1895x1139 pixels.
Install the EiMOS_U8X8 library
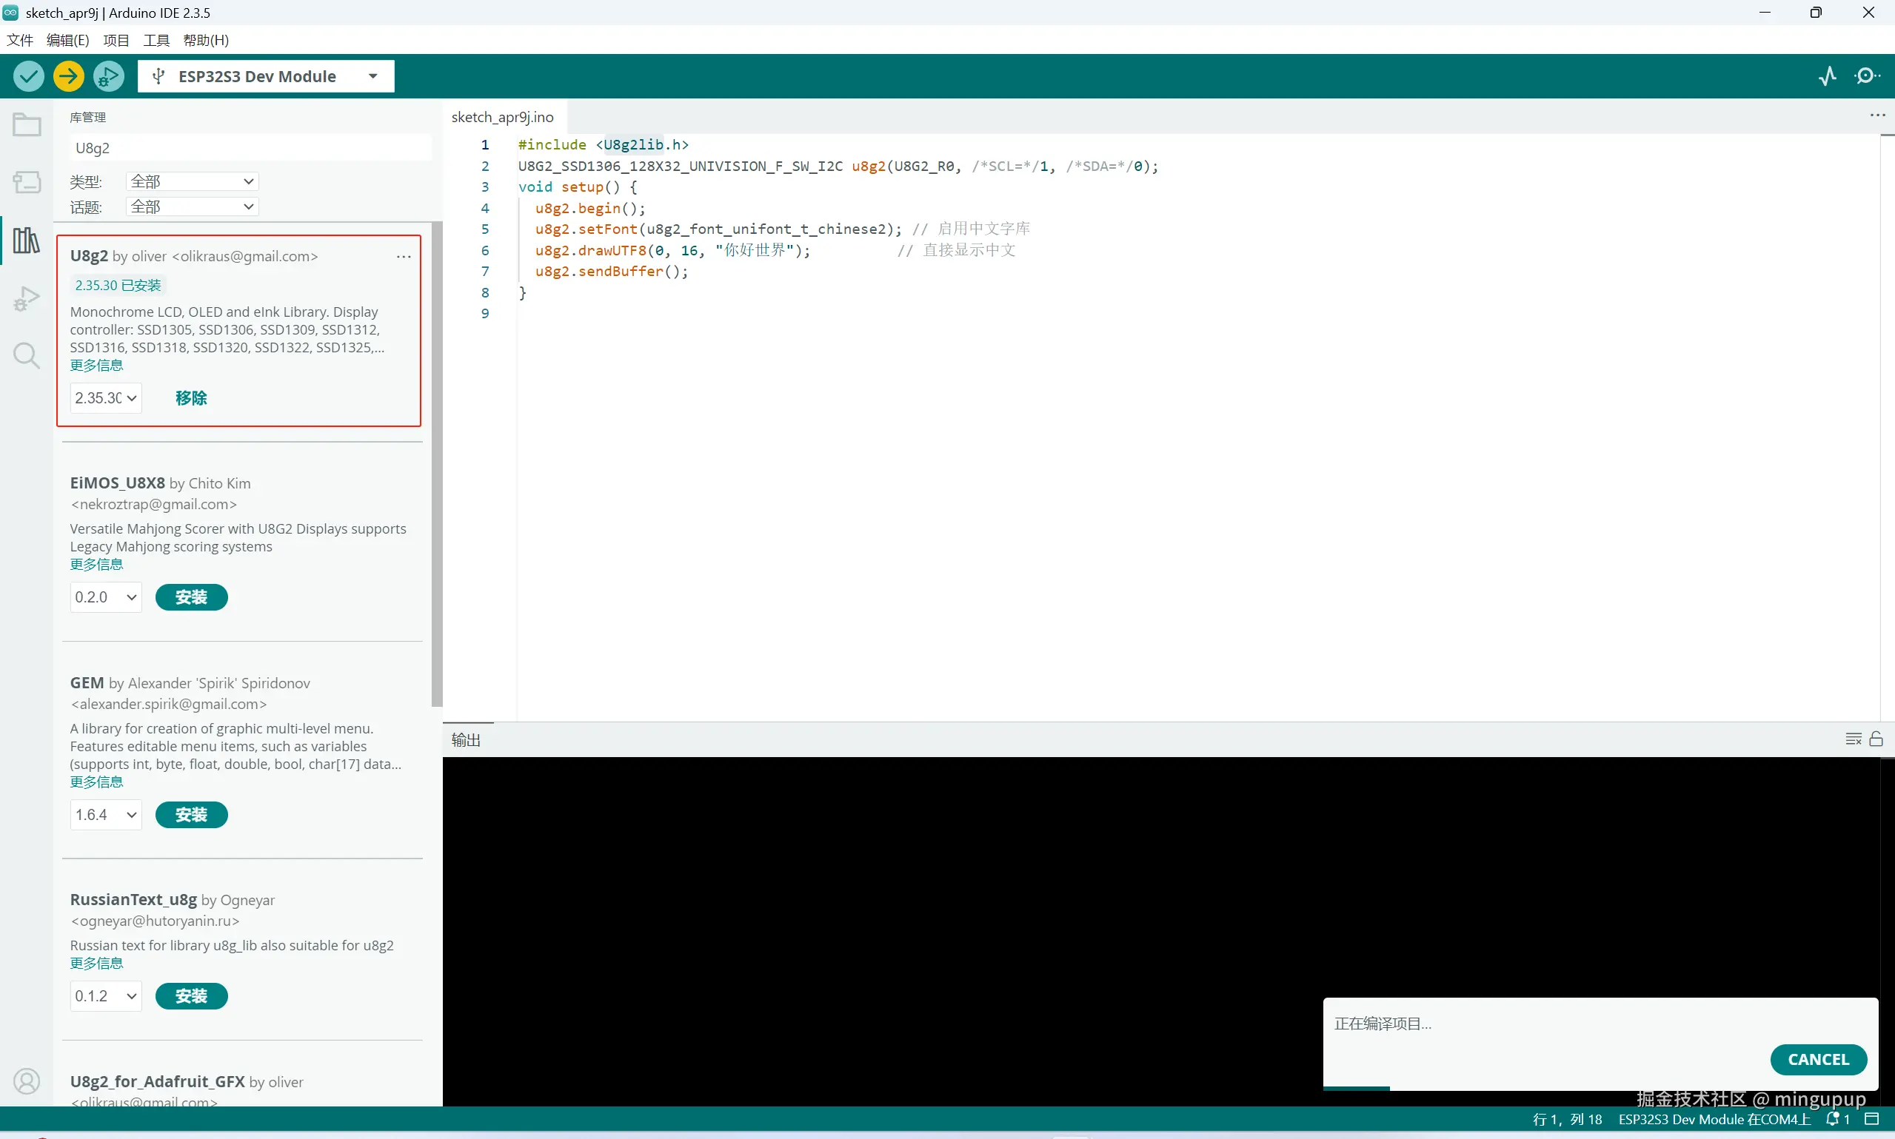pos(191,597)
